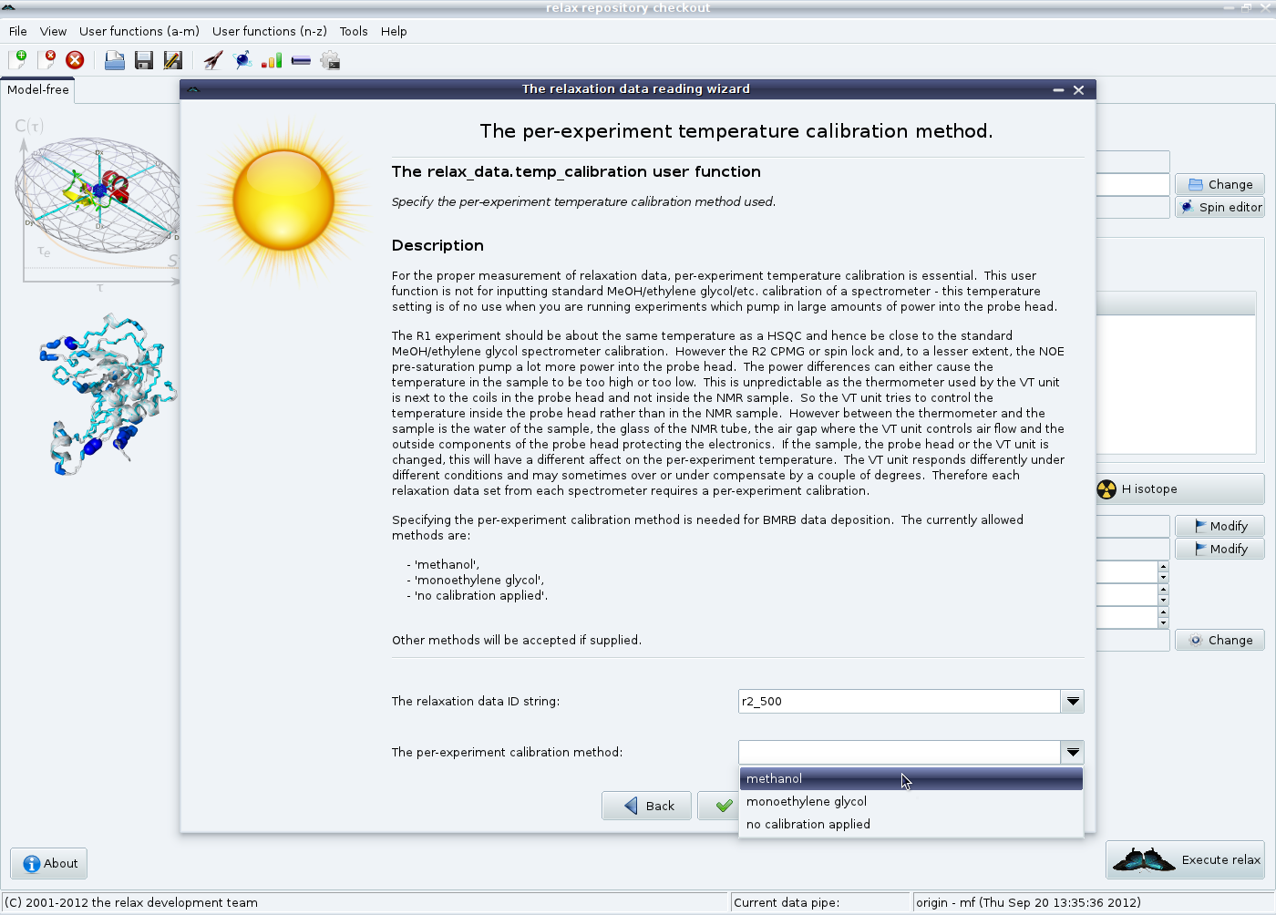The height and width of the screenshot is (915, 1276).
Task: Click the Execute relax button
Action: point(1186,859)
